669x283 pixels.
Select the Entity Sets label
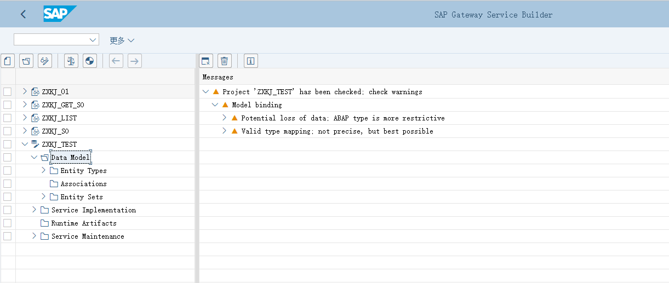tap(82, 197)
